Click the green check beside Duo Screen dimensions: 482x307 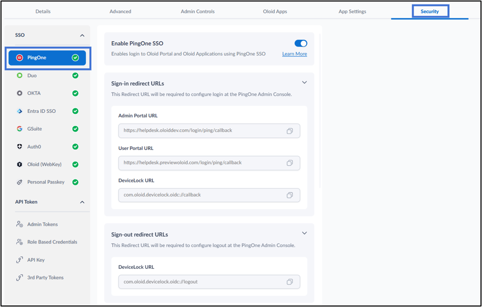tap(75, 75)
